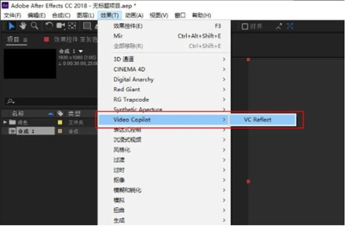
Task: Open the 帮助(H) menu
Action: tap(201, 16)
